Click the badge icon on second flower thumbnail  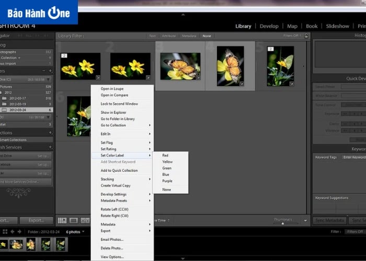tap(148, 77)
